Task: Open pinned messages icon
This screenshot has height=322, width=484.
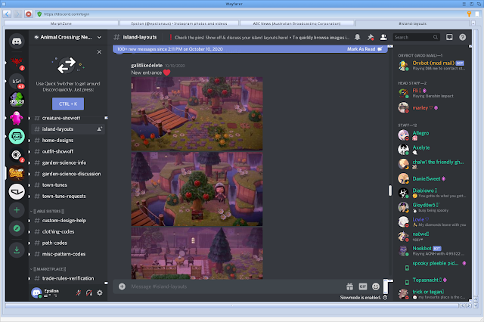Action: coord(371,37)
